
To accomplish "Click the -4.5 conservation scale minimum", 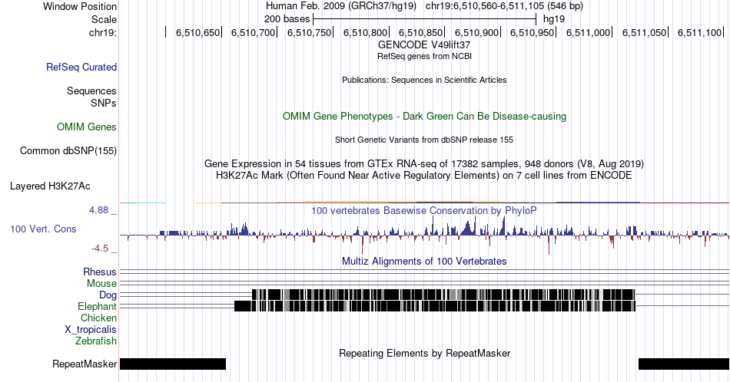I will tap(100, 249).
